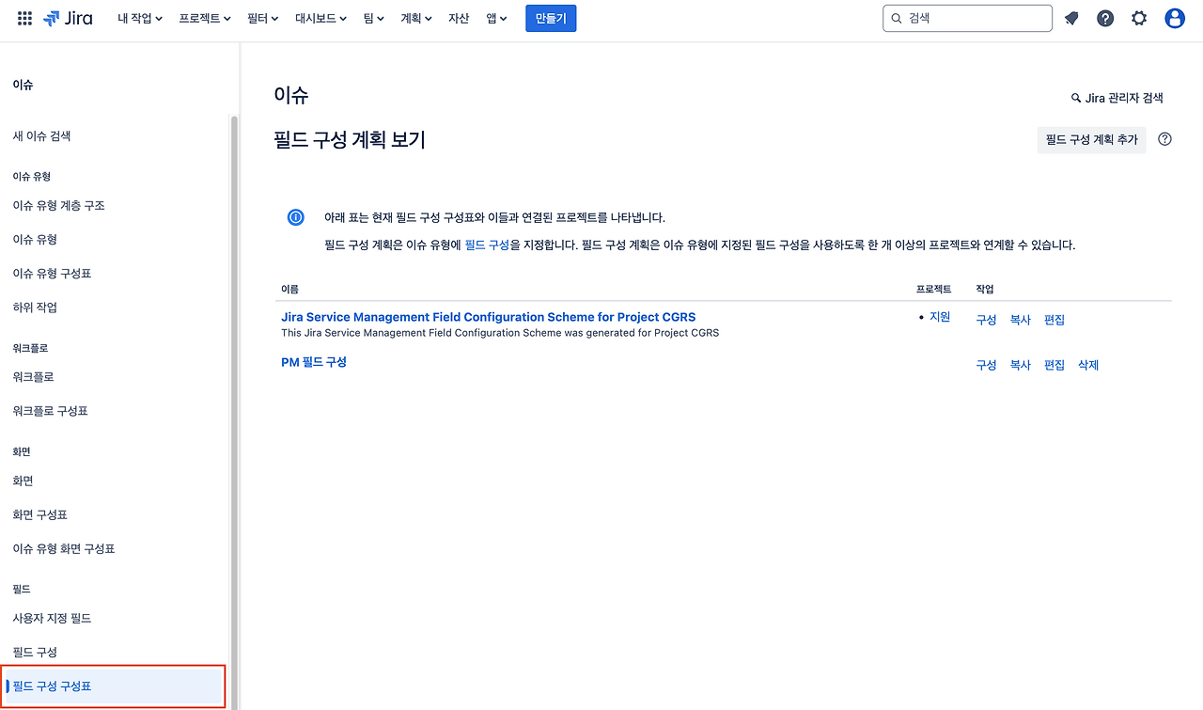Select 사용자 지정 필드 in the sidebar

tap(52, 618)
